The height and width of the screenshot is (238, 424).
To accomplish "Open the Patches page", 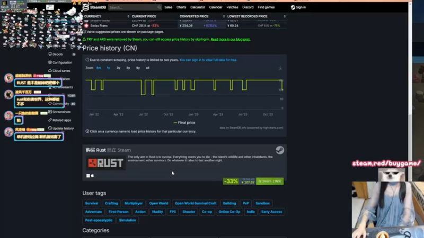I will coord(232,7).
